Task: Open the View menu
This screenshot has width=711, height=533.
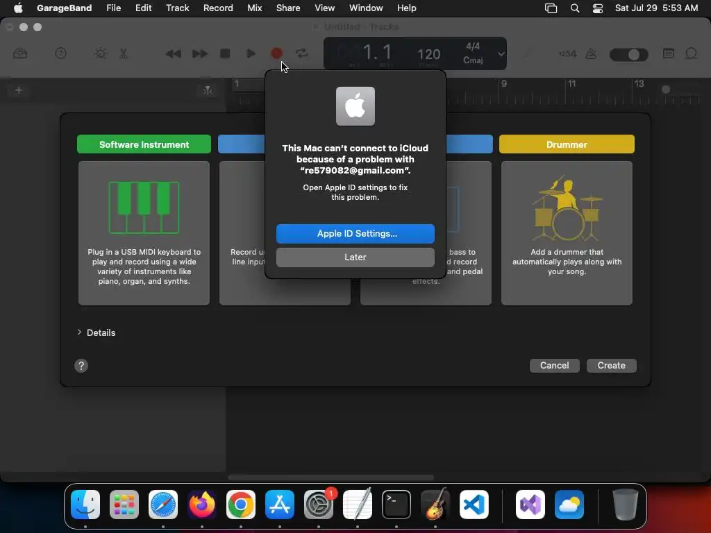Action: coord(325,8)
